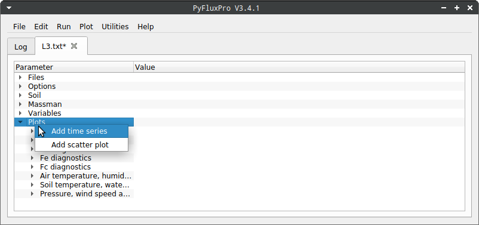479x225 pixels.
Task: Collapse the Plots tree section
Action: [20, 122]
